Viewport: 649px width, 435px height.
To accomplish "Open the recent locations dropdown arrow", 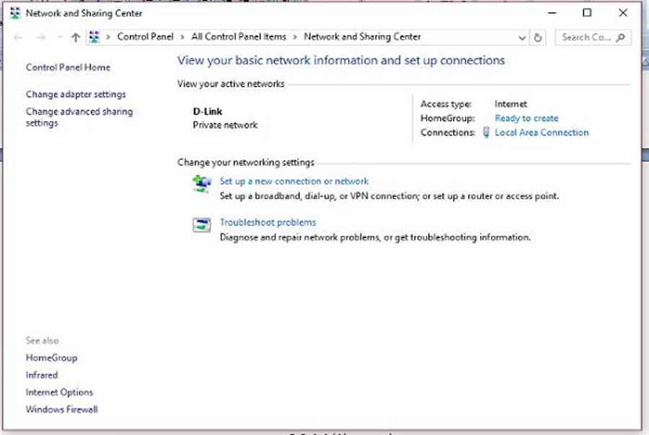I will tap(59, 38).
